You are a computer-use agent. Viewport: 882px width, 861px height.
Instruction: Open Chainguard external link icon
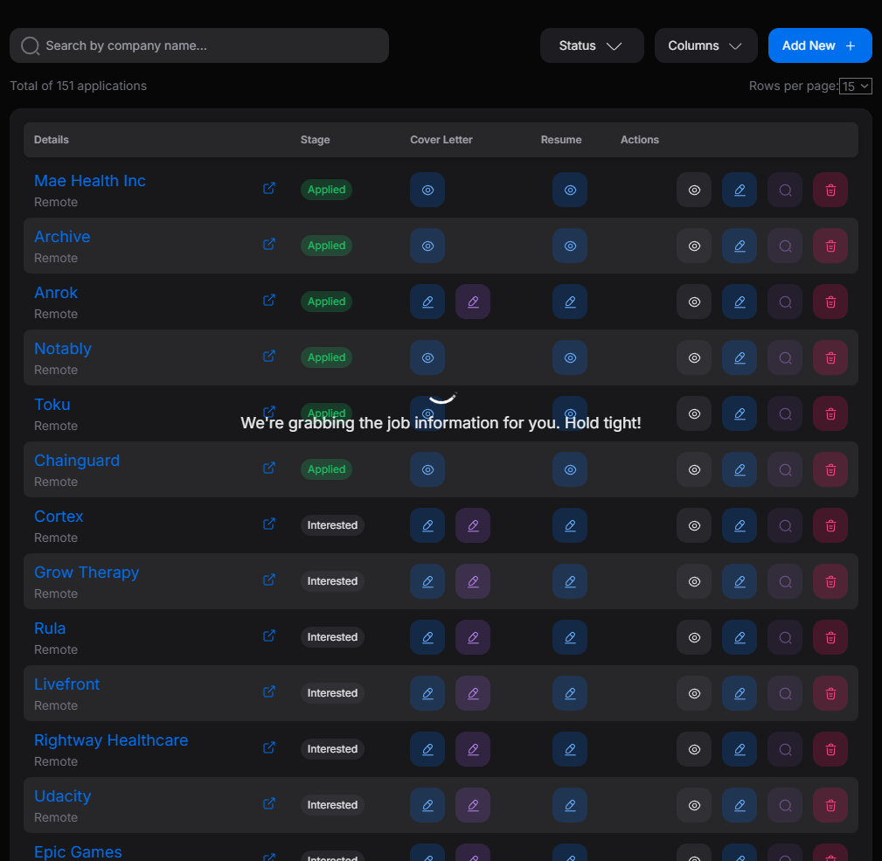click(x=269, y=468)
